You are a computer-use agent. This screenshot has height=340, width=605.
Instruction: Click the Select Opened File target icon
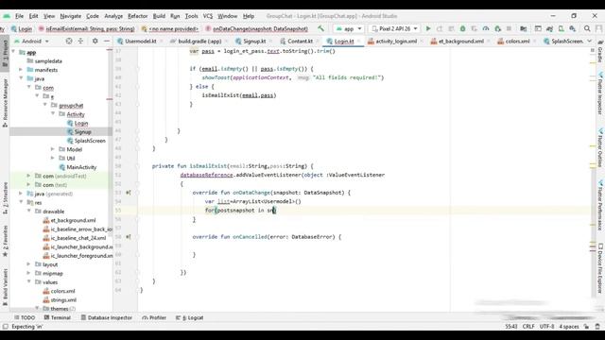[69, 41]
